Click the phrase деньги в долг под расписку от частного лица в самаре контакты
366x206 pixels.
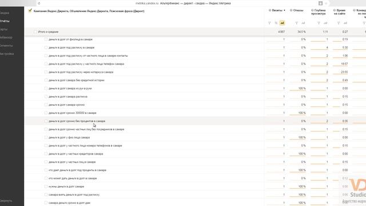pyautogui.click(x=88, y=56)
